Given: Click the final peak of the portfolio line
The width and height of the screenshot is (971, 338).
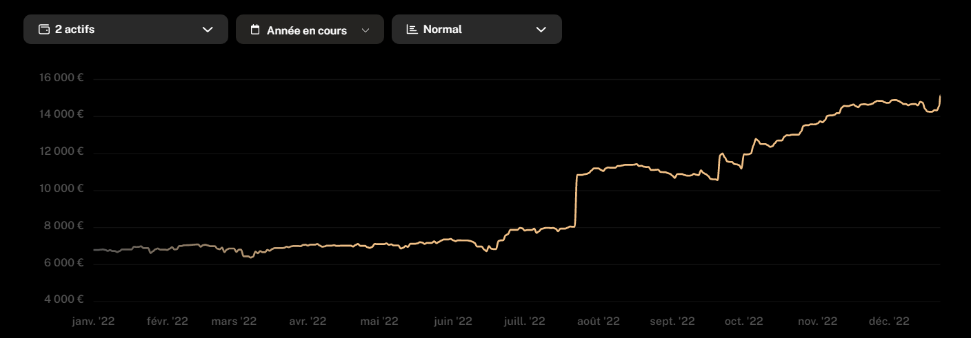Looking at the screenshot, I should (941, 96).
